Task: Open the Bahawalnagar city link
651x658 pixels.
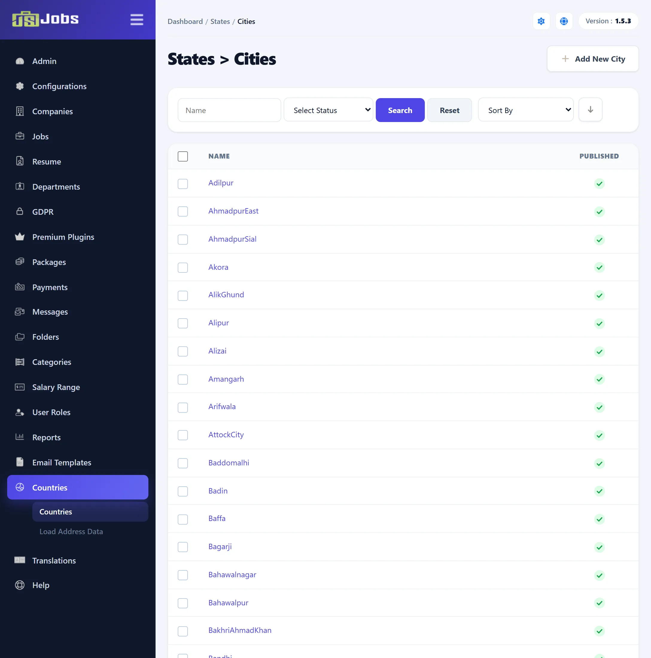Action: pyautogui.click(x=232, y=575)
